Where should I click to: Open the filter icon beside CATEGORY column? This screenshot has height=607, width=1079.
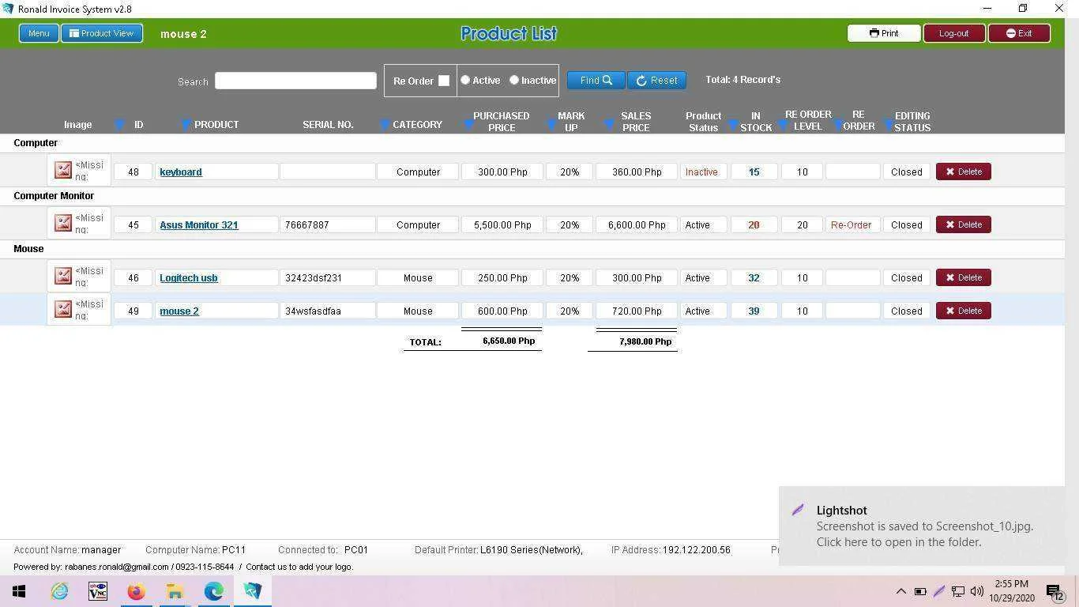(x=385, y=125)
